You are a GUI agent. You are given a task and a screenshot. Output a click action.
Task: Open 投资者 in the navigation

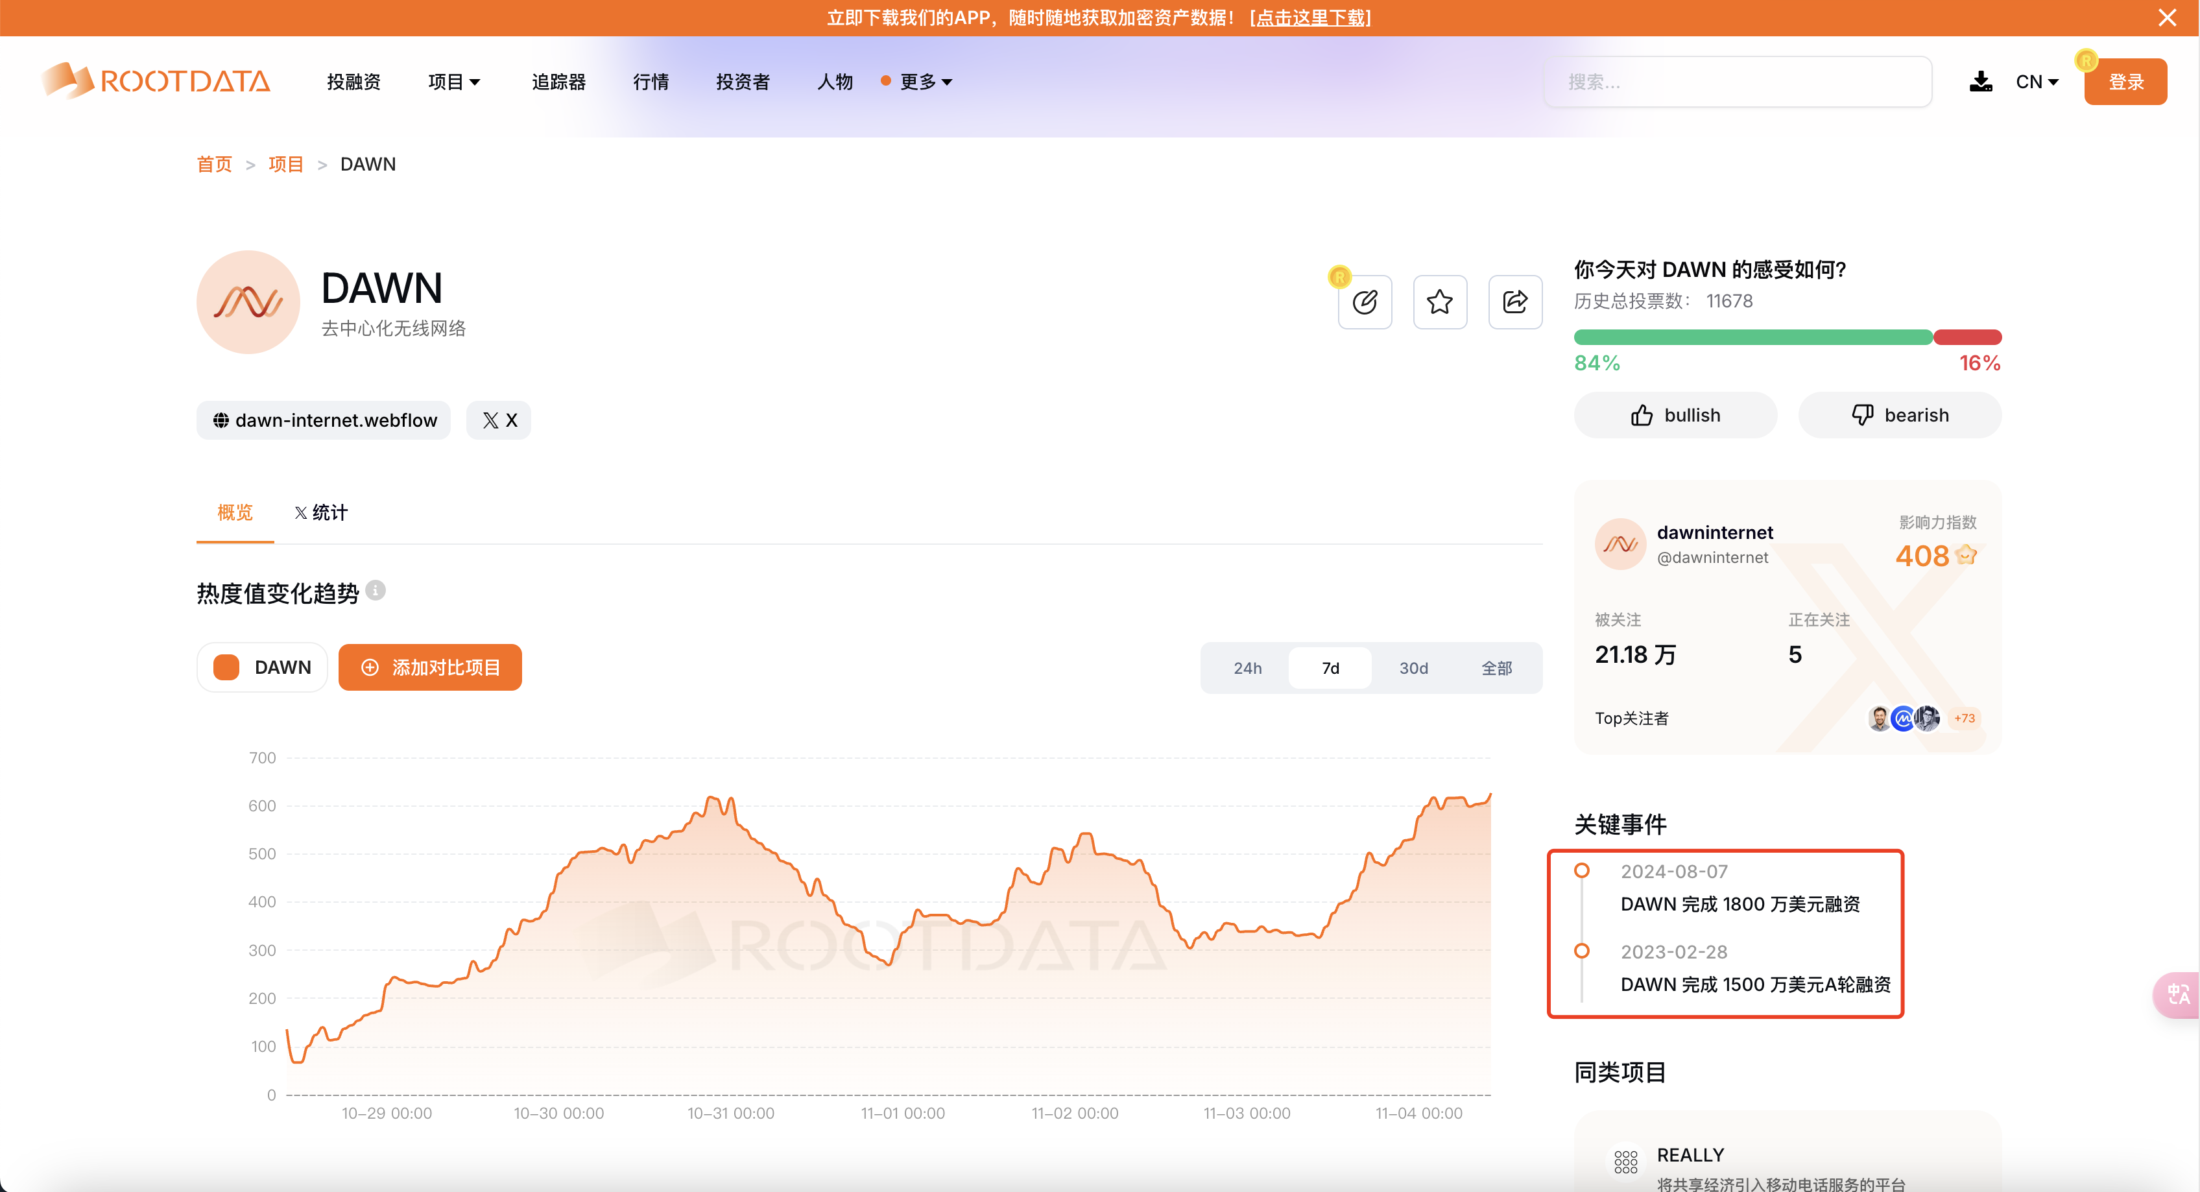point(743,81)
